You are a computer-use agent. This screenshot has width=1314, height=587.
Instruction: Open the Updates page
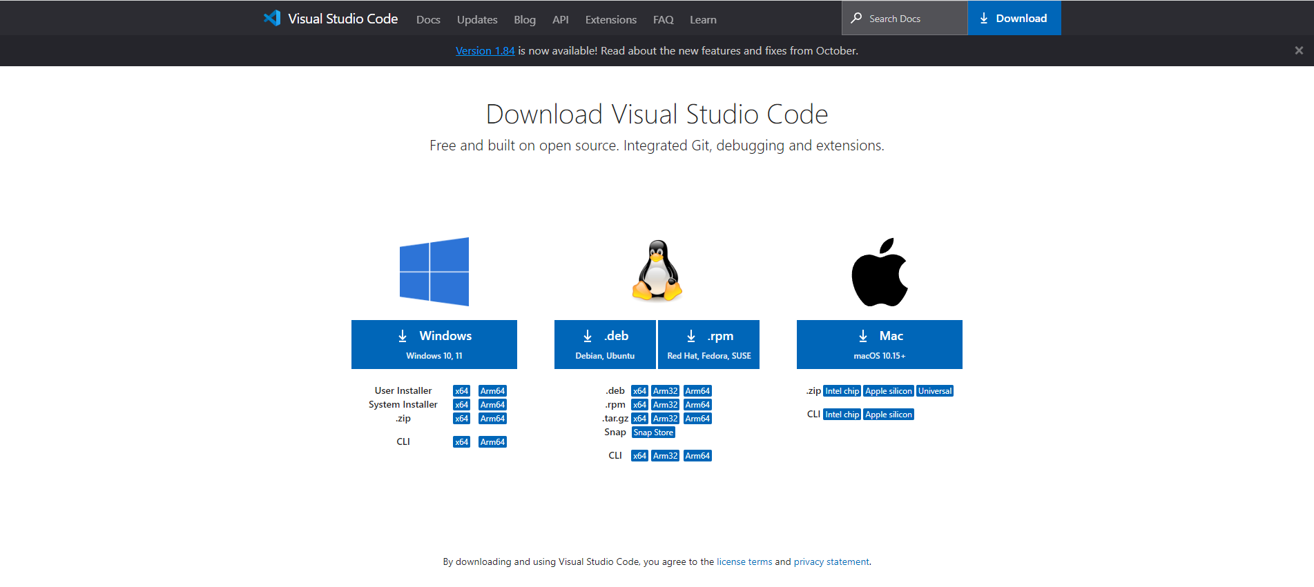477,19
